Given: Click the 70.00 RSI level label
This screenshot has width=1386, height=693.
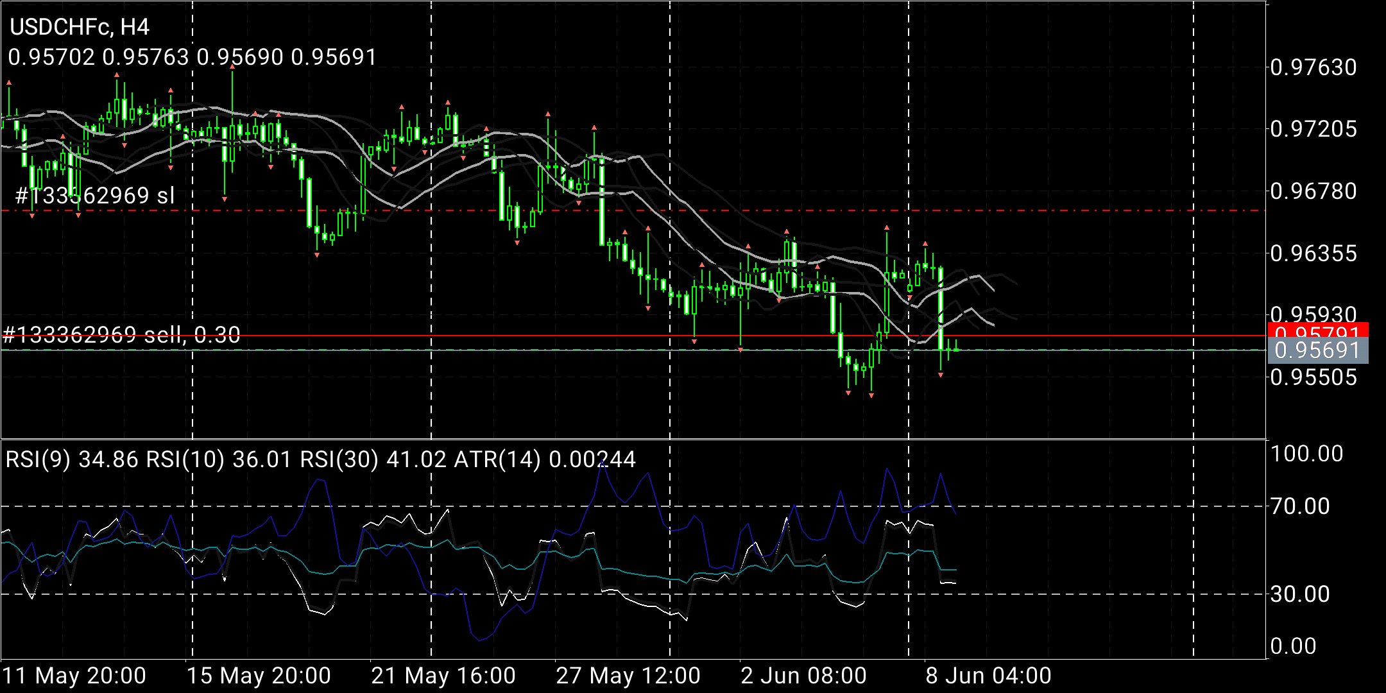Looking at the screenshot, I should 1300,506.
